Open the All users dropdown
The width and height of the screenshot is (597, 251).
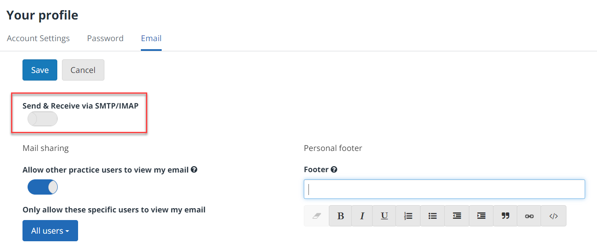pos(50,231)
